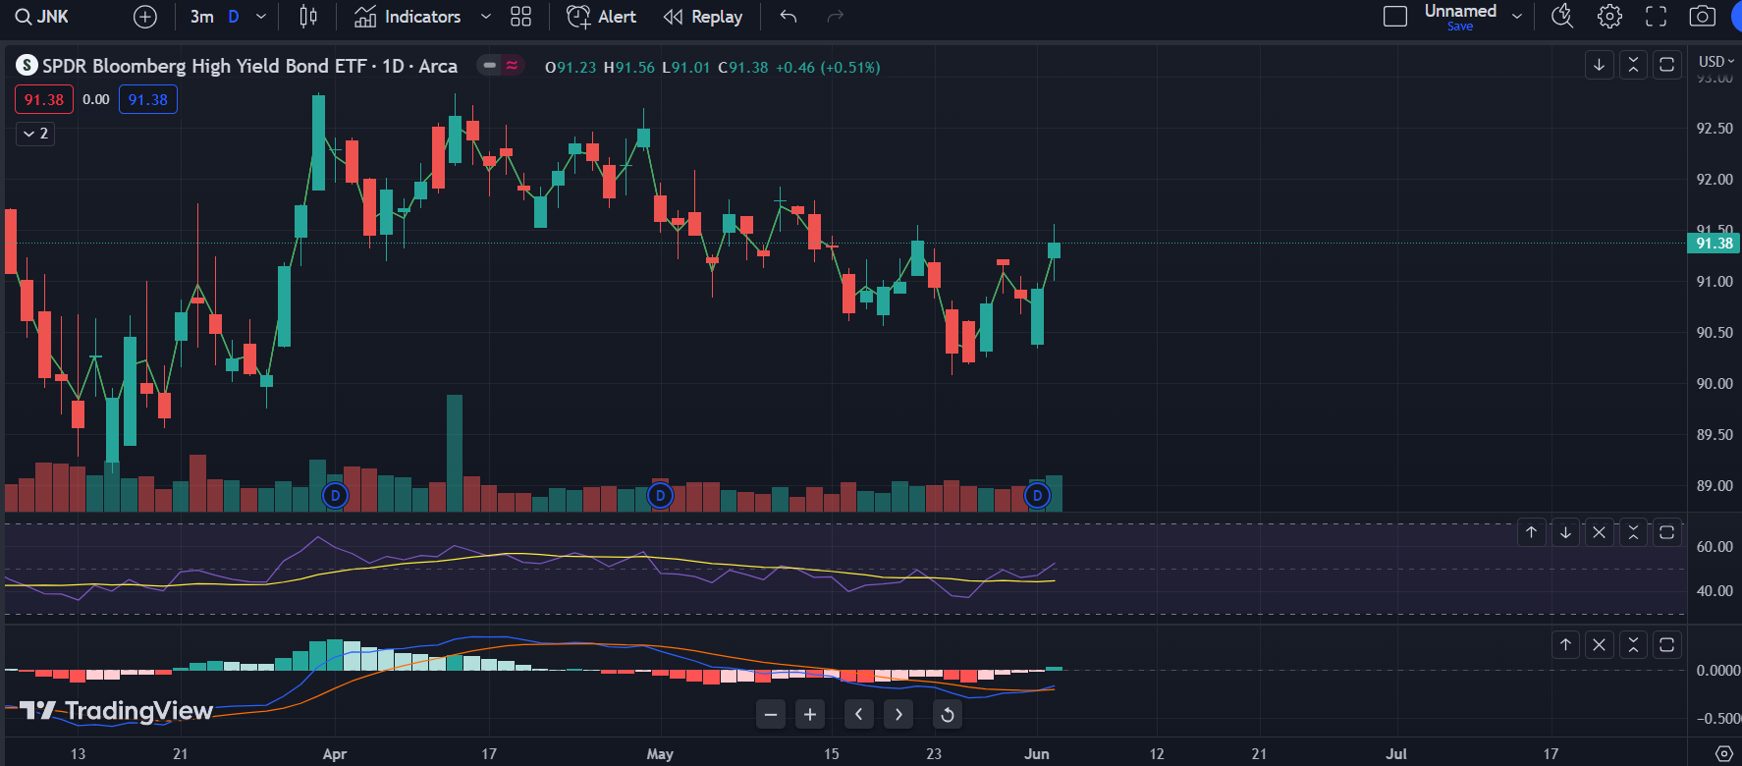Collapse the main price pane
Screen dimensions: 1742x766
[x=1633, y=65]
